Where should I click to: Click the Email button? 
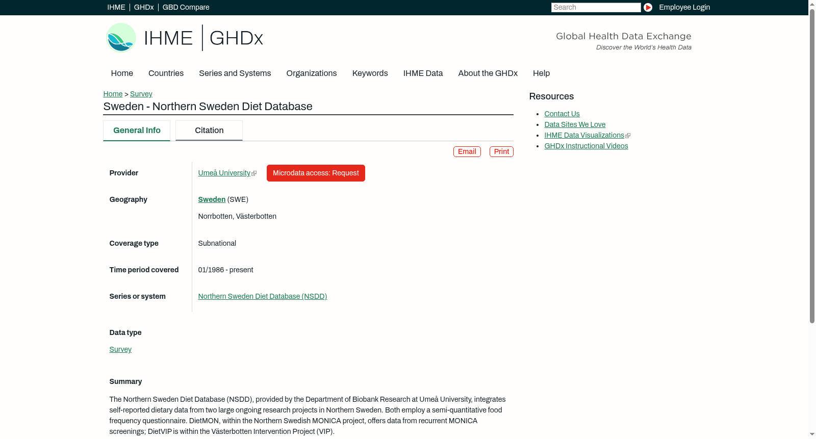467,151
